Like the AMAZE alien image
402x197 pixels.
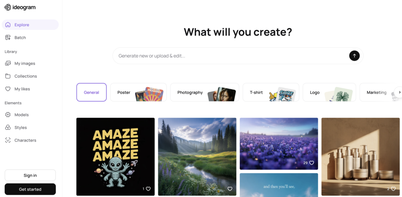(x=148, y=189)
